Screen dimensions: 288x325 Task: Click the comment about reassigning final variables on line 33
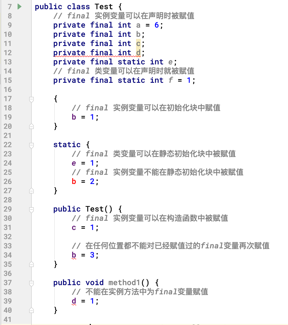click(171, 246)
